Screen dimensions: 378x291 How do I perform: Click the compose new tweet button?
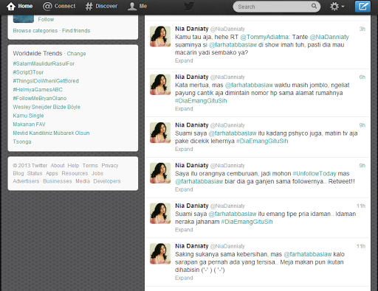(362, 6)
